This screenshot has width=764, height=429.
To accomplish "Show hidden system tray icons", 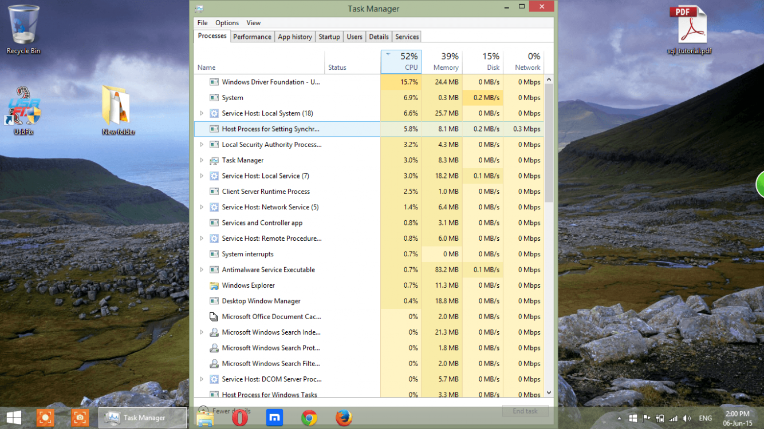I will [620, 418].
